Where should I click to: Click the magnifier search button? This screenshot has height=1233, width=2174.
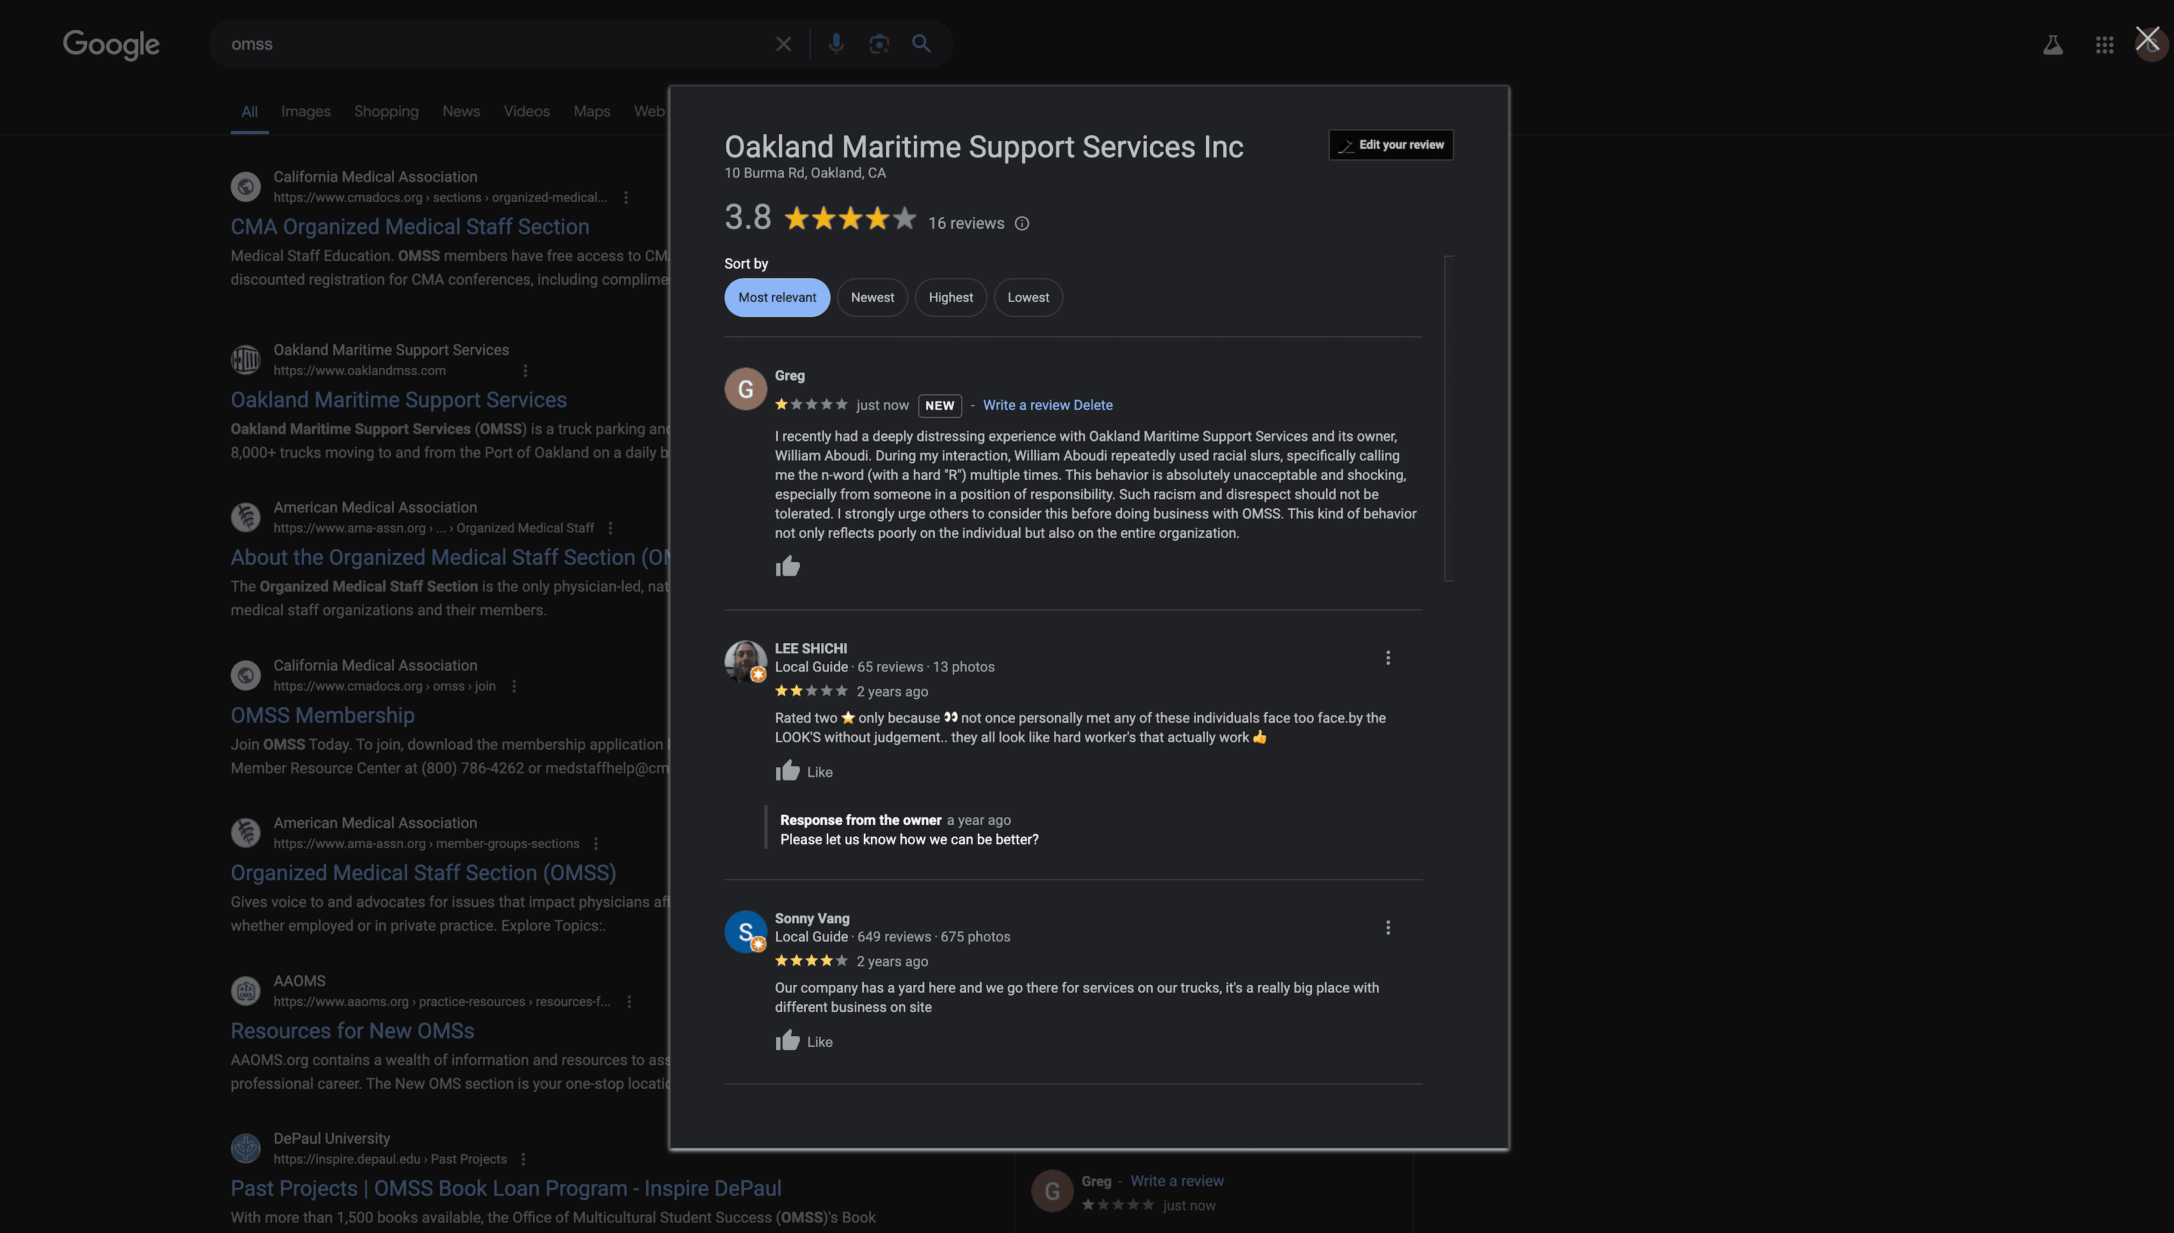921,44
